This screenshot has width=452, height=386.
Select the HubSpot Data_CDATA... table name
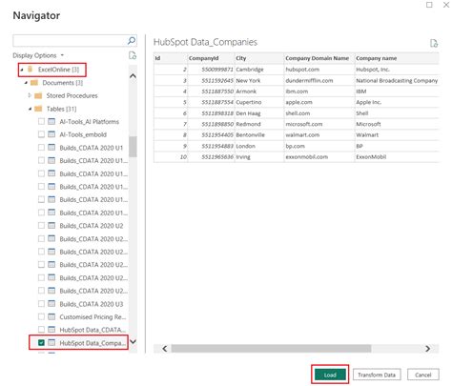pos(92,330)
